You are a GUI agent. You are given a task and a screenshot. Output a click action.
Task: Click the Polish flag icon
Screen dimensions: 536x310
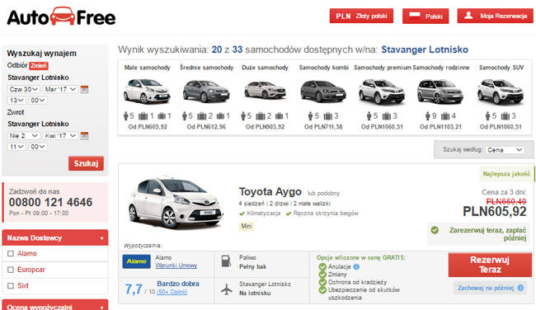tap(414, 16)
